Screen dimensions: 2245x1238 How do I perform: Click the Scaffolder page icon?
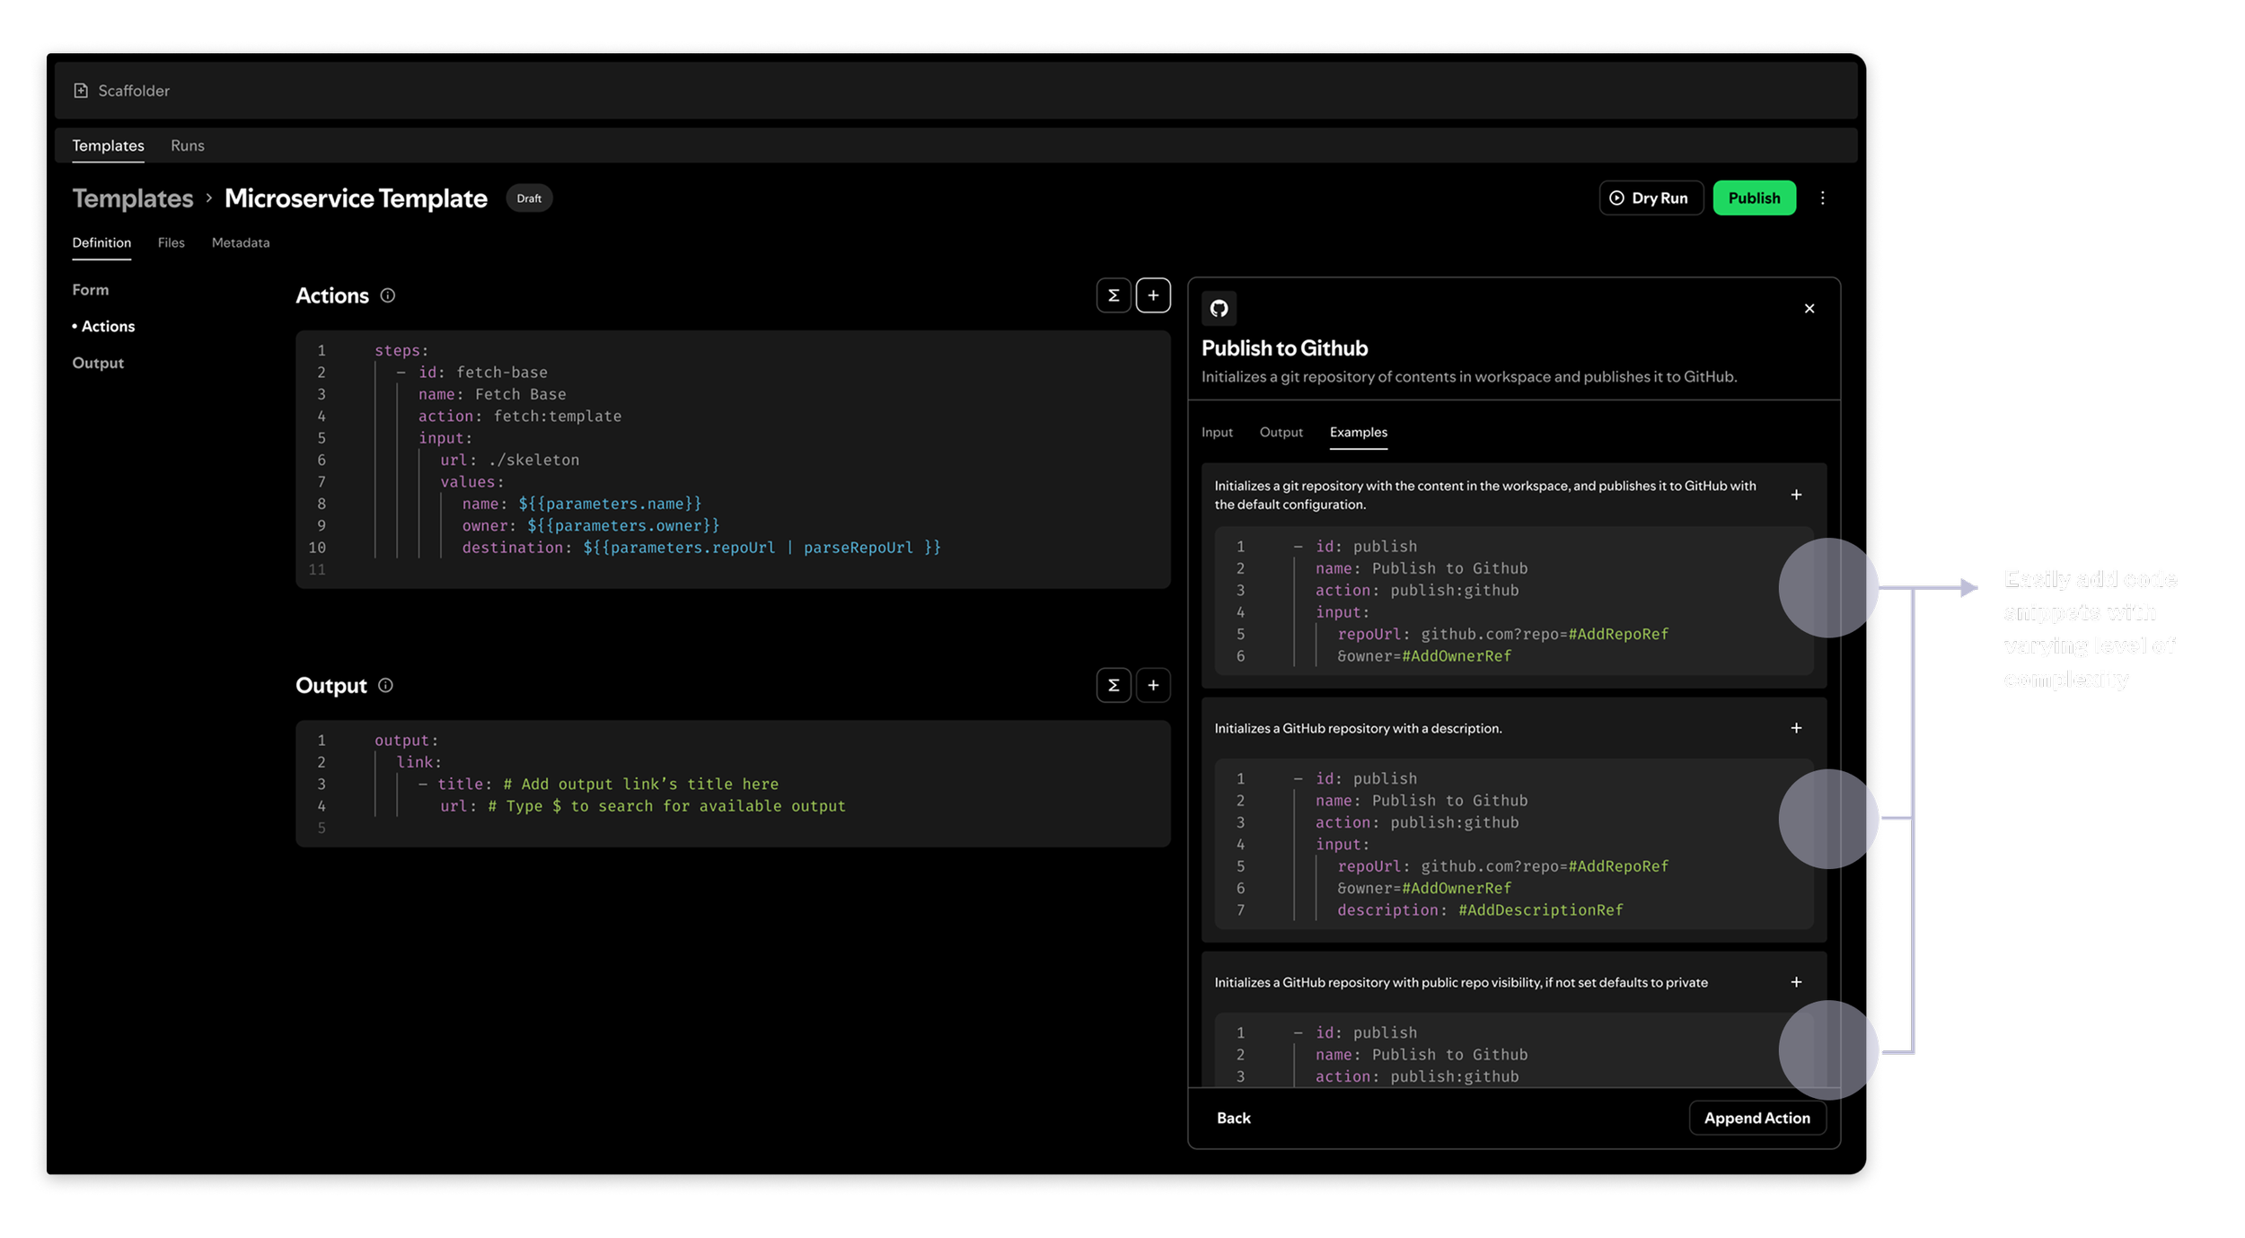pyautogui.click(x=81, y=91)
